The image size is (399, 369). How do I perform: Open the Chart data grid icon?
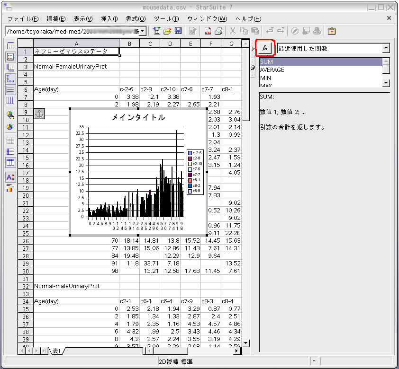tap(10, 141)
